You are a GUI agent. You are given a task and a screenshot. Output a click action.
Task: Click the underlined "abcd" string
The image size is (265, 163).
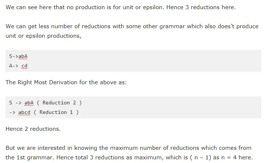[x=24, y=112]
